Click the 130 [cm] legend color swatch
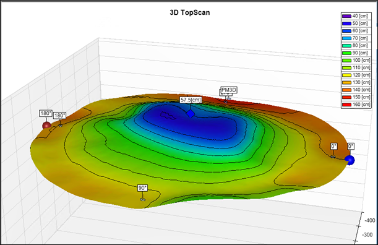378x245 pixels. coord(346,82)
